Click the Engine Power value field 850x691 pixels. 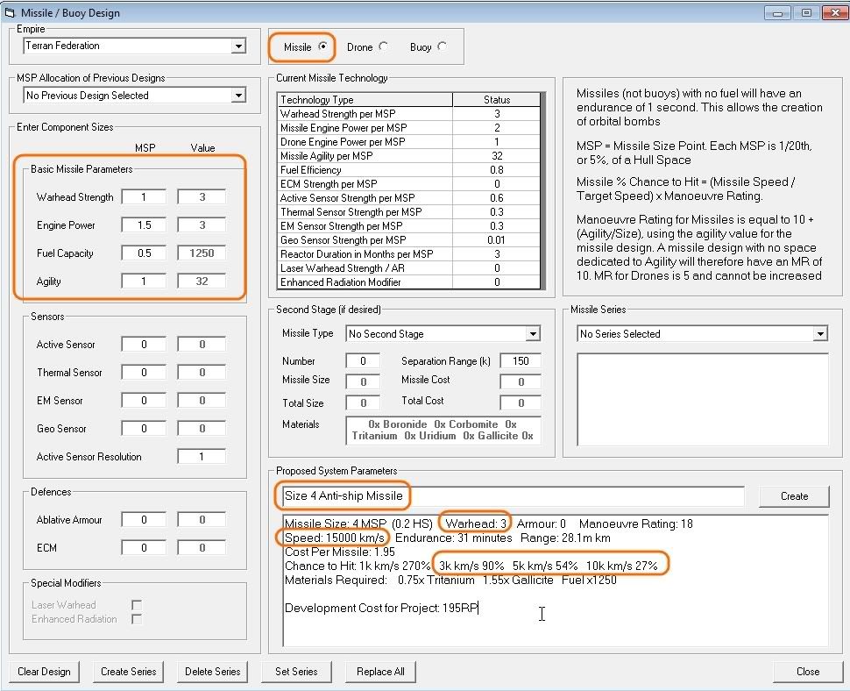click(x=202, y=225)
